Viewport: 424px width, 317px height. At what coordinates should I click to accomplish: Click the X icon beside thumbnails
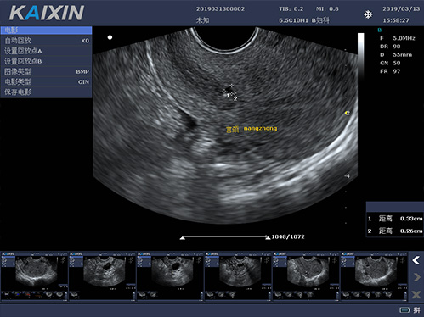[416, 295]
